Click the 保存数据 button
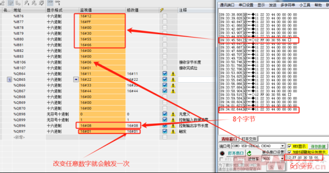Screen dimensions: 329x173 [x=318, y=146]
